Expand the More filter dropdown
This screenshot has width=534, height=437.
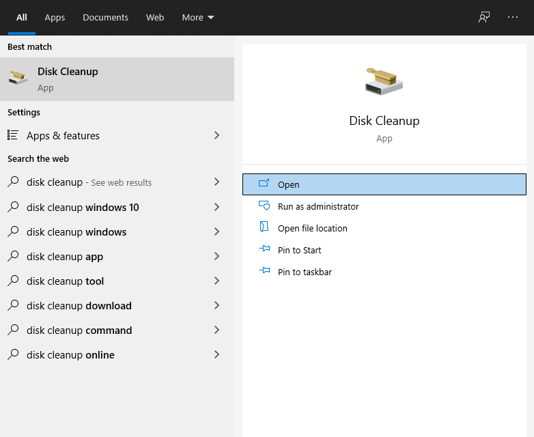point(197,18)
